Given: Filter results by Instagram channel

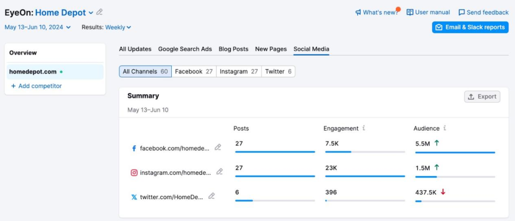Looking at the screenshot, I should (238, 71).
